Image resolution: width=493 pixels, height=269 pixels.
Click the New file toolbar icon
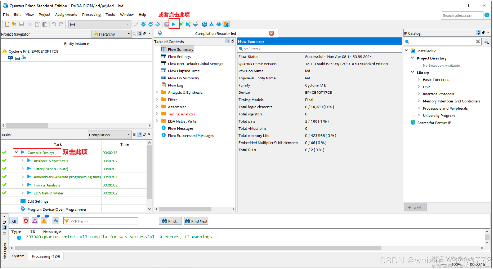coord(7,24)
